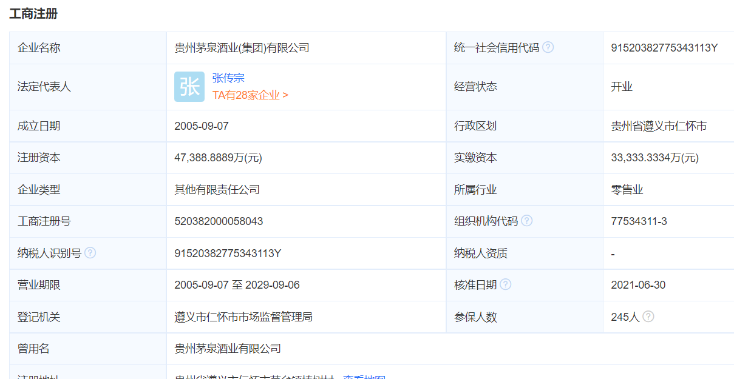
Task: Select credit code value next to 统一社会信用代码
Action: 664,47
